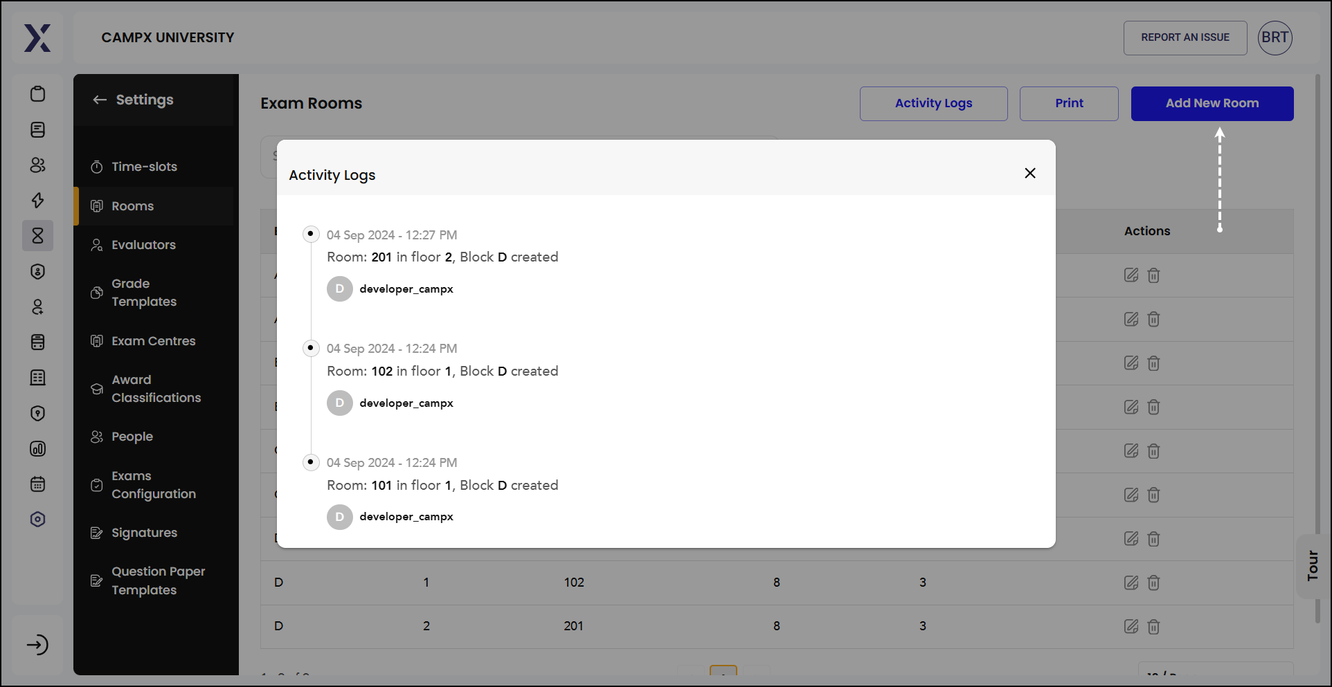This screenshot has height=687, width=1332.
Task: Click CAMPX UNIVERSITY title
Action: coord(168,38)
